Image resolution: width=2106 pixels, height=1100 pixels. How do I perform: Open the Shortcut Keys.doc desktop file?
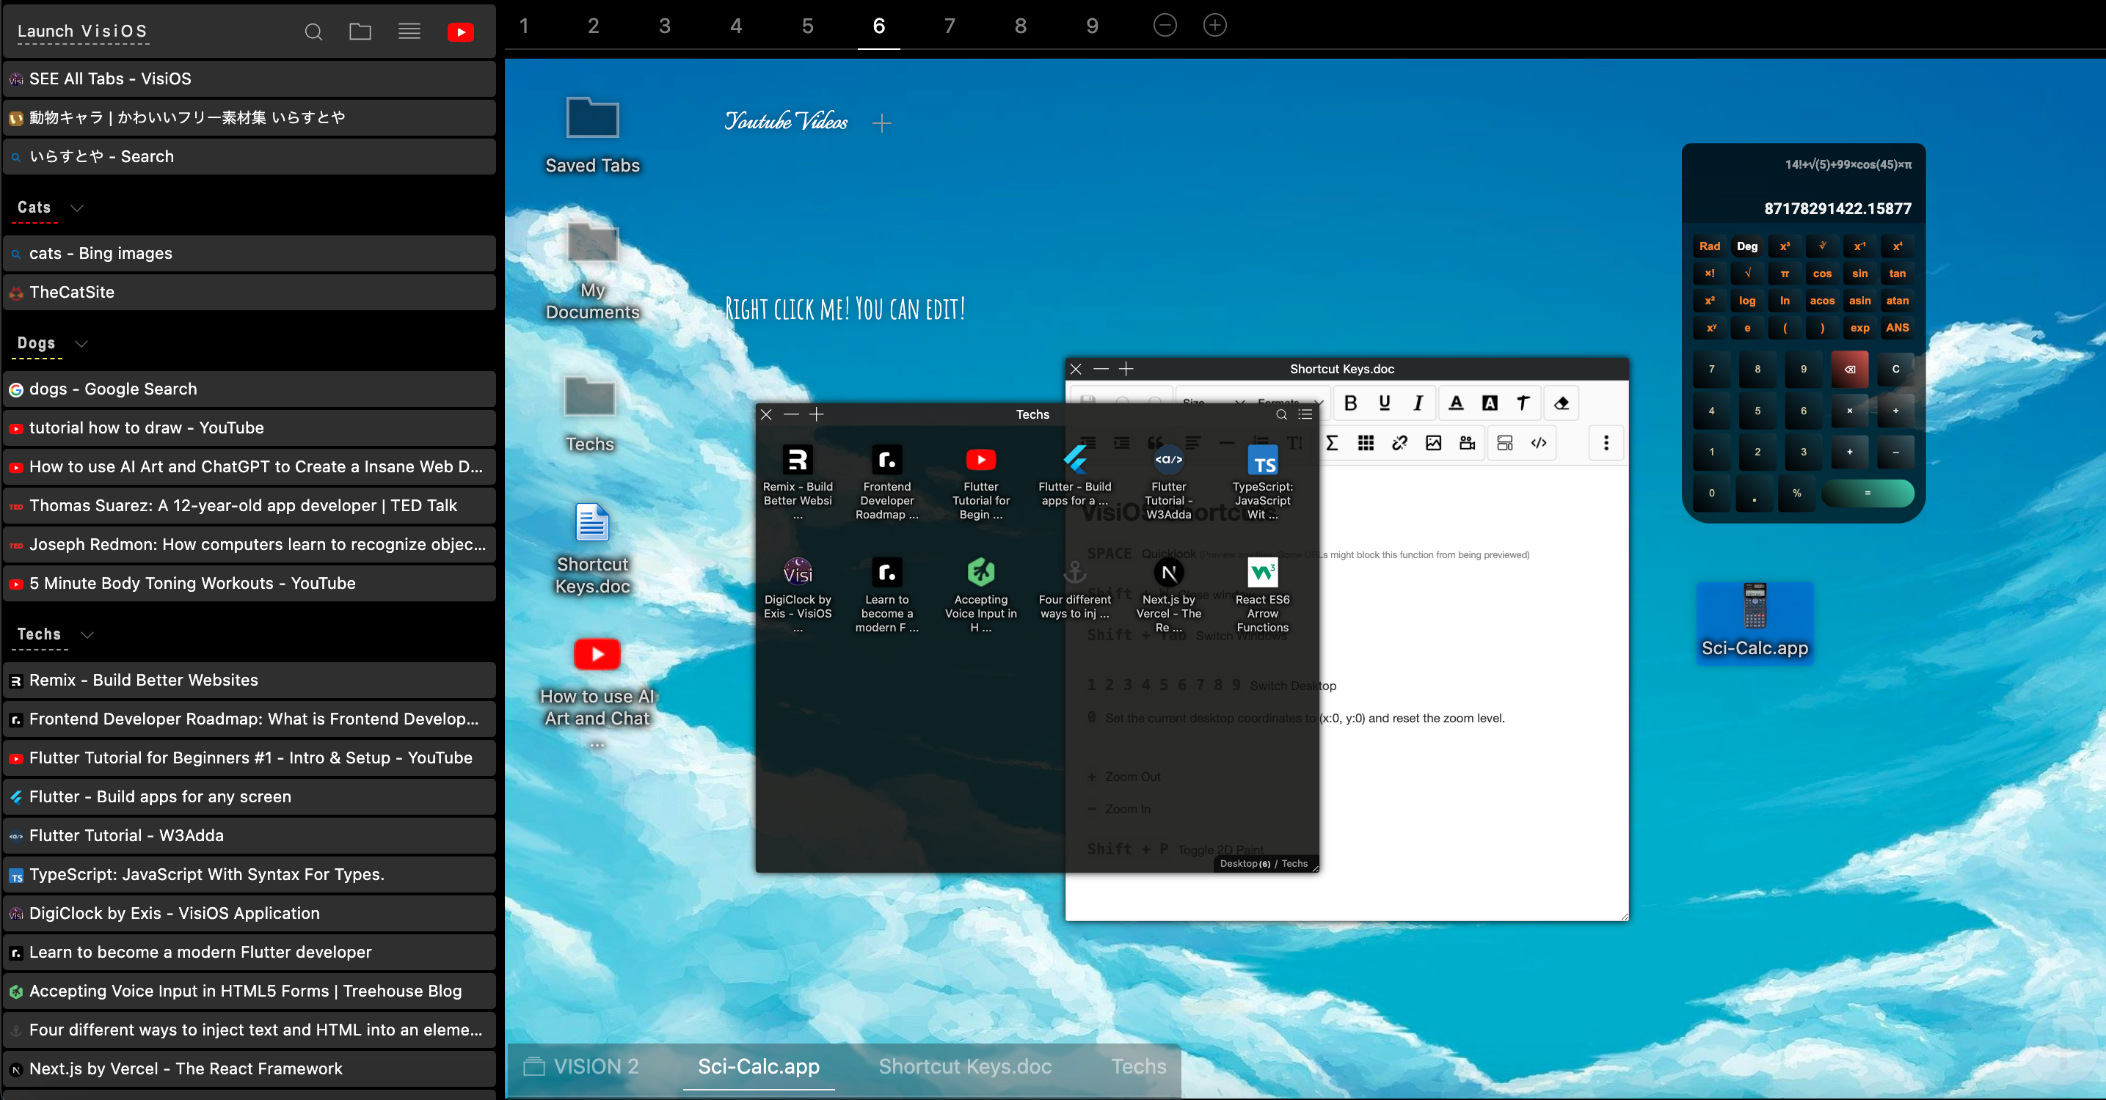pyautogui.click(x=593, y=549)
